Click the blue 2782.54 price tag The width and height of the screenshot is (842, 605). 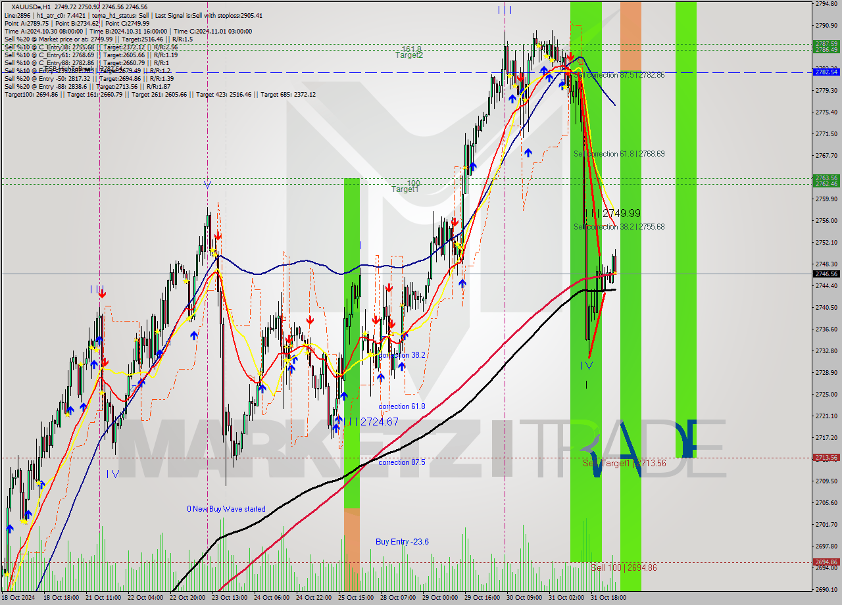[x=826, y=72]
